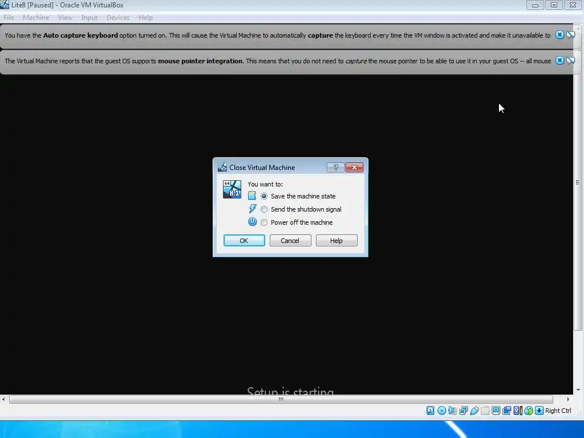Click the question mark help button in dialog title bar
The height and width of the screenshot is (438, 584).
[x=335, y=167]
